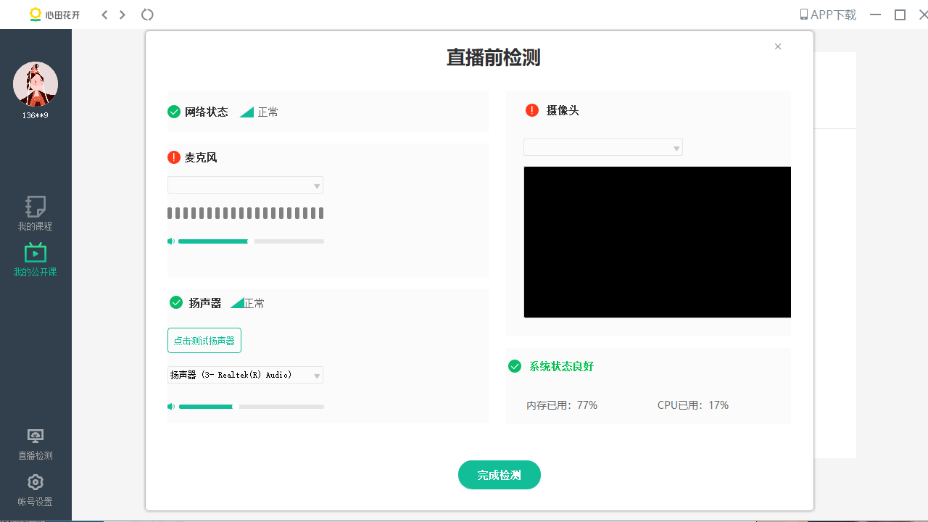
Task: Open the camera selection dropdown
Action: 603,146
